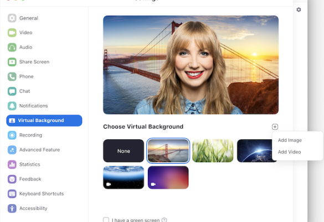This screenshot has width=324, height=222.
Task: Click the Share Screen icon
Action: click(x=12, y=62)
